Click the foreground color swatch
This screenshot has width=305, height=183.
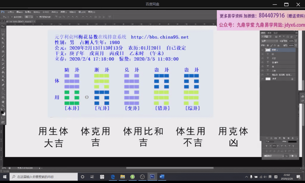tap(2, 113)
